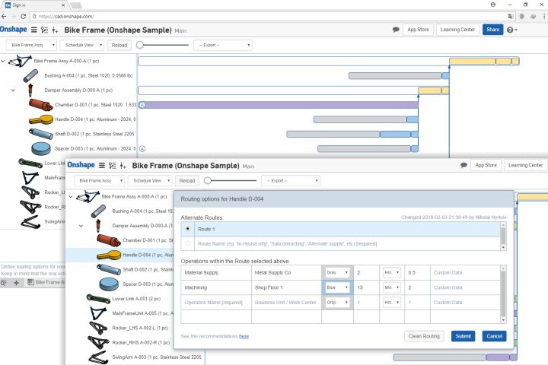The height and width of the screenshot is (365, 548).
Task: Click translate icon in address bar
Action: 511,17
